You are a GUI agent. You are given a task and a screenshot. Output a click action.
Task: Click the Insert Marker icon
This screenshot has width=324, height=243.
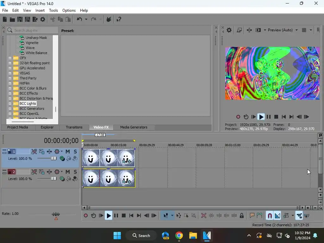[x=252, y=216]
